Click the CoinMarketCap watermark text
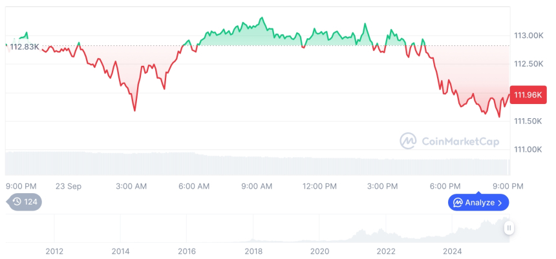 (460, 141)
